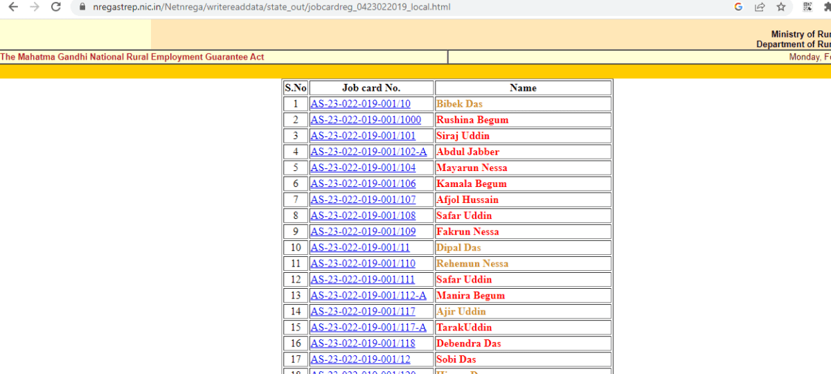The height and width of the screenshot is (374, 831).
Task: Select the name Sobi Das
Action: point(456,359)
